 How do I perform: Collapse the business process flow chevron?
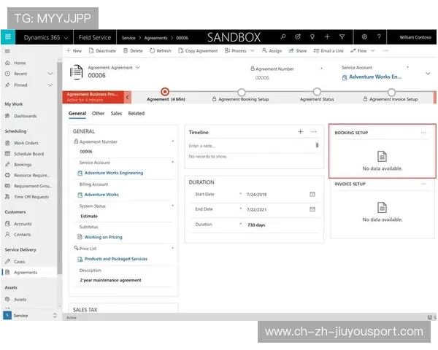click(128, 96)
